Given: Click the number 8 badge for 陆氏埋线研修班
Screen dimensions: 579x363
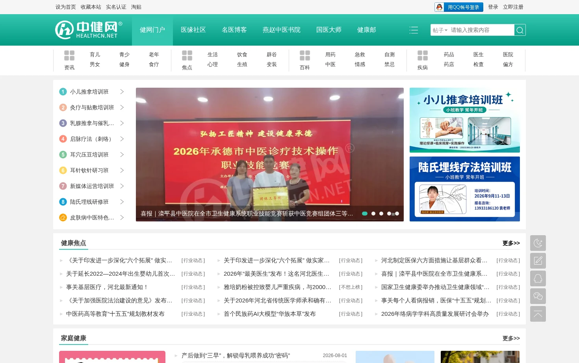Looking at the screenshot, I should (x=63, y=202).
